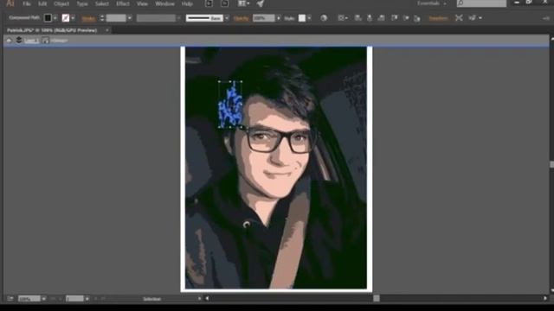Click the orange Opacity panel link
The width and height of the screenshot is (554, 311).
point(241,18)
